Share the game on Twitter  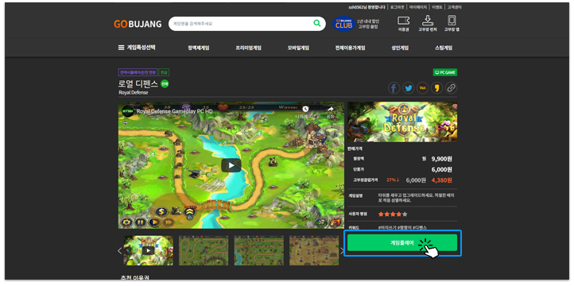coord(408,87)
